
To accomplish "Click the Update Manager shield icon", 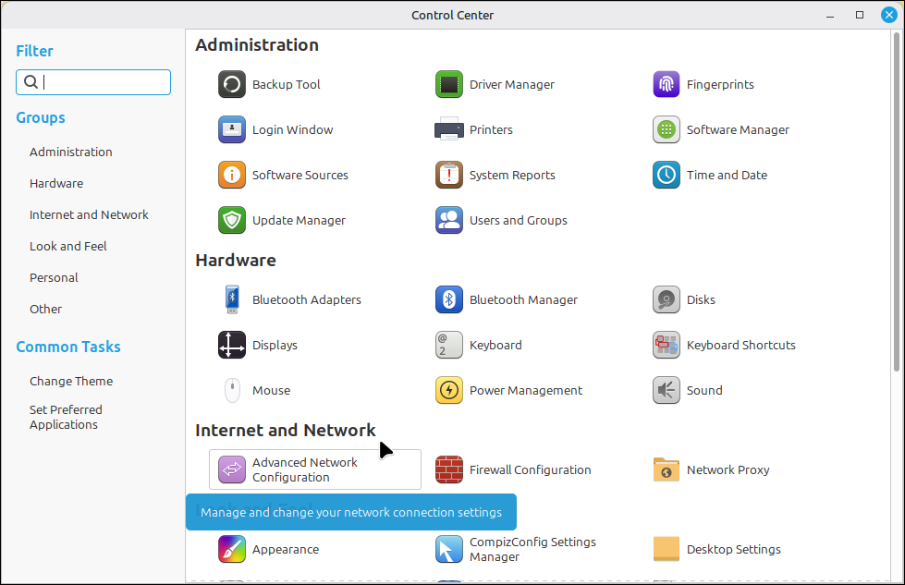I will [231, 220].
